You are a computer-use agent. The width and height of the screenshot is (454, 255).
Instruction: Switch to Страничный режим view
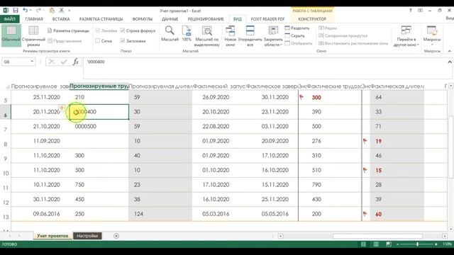click(x=33, y=36)
